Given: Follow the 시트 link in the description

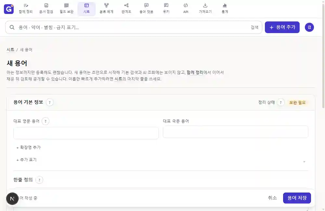Looking at the screenshot, I should coord(118,79).
